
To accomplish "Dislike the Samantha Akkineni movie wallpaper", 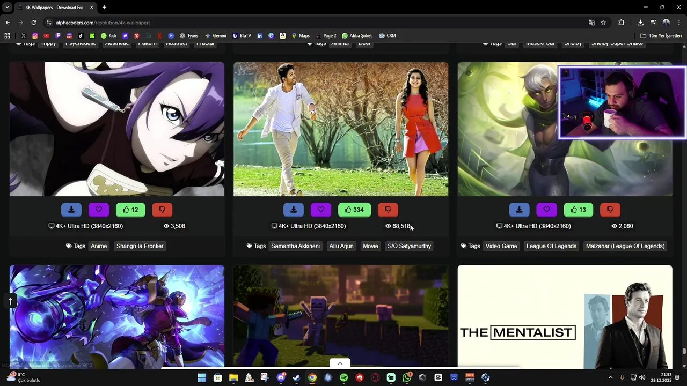I will click(x=388, y=210).
